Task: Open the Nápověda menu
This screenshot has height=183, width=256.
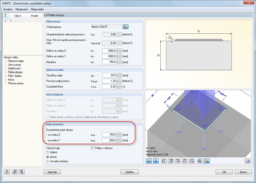Action: pyautogui.click(x=37, y=9)
